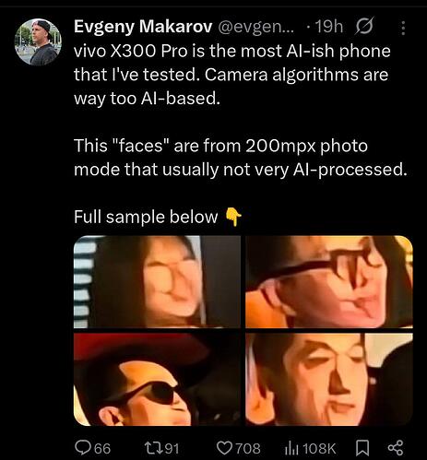This screenshot has width=427, height=460.
Task: Bookmark this post
Action: 362,448
